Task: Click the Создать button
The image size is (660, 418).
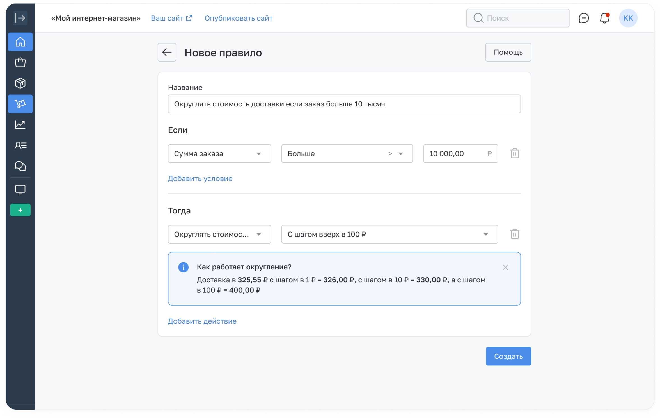Action: click(x=508, y=356)
